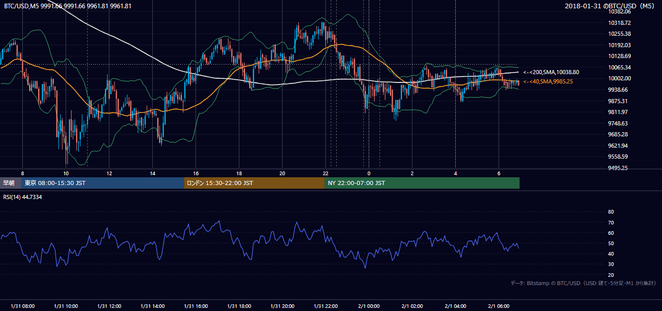Click the 2/1 02:00 date label

[x=412, y=306]
